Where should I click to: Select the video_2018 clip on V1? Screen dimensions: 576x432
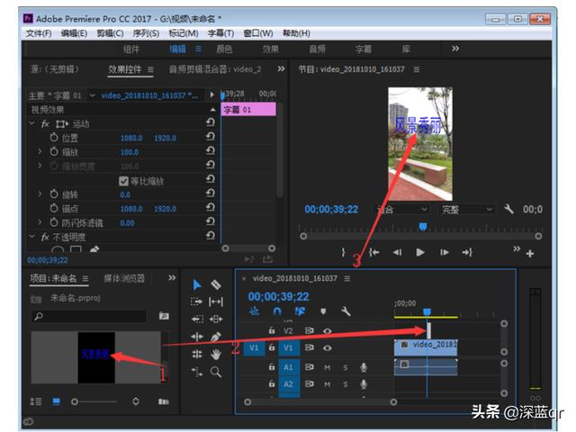(x=426, y=347)
